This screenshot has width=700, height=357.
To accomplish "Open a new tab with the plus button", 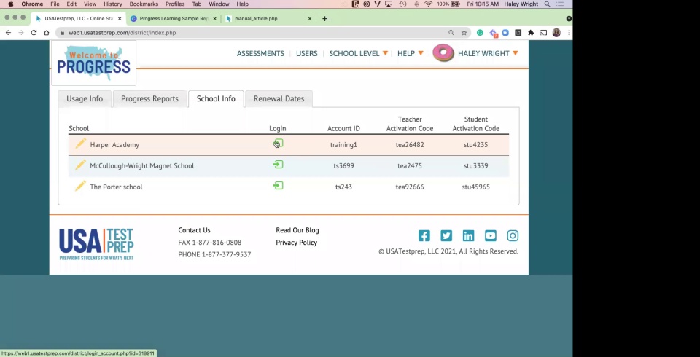I will [x=324, y=19].
